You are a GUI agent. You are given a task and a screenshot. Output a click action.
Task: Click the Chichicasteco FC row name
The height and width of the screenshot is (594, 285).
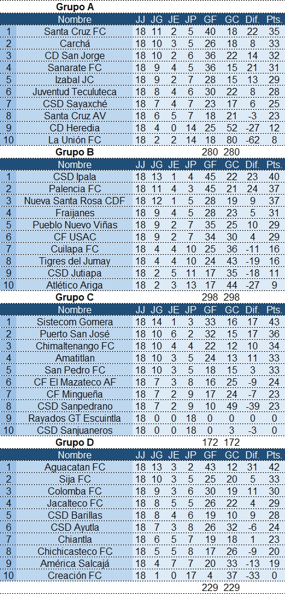[x=75, y=551]
